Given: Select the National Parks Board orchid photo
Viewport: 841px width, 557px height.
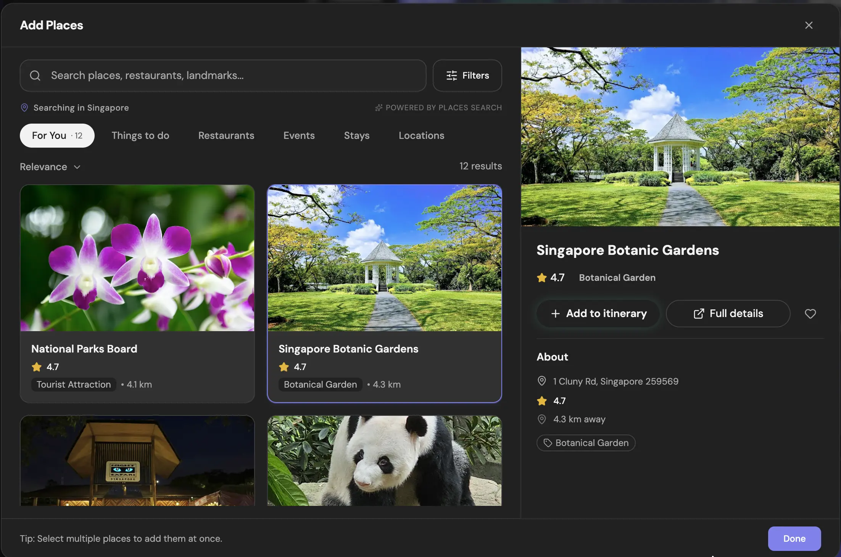Looking at the screenshot, I should [x=137, y=258].
